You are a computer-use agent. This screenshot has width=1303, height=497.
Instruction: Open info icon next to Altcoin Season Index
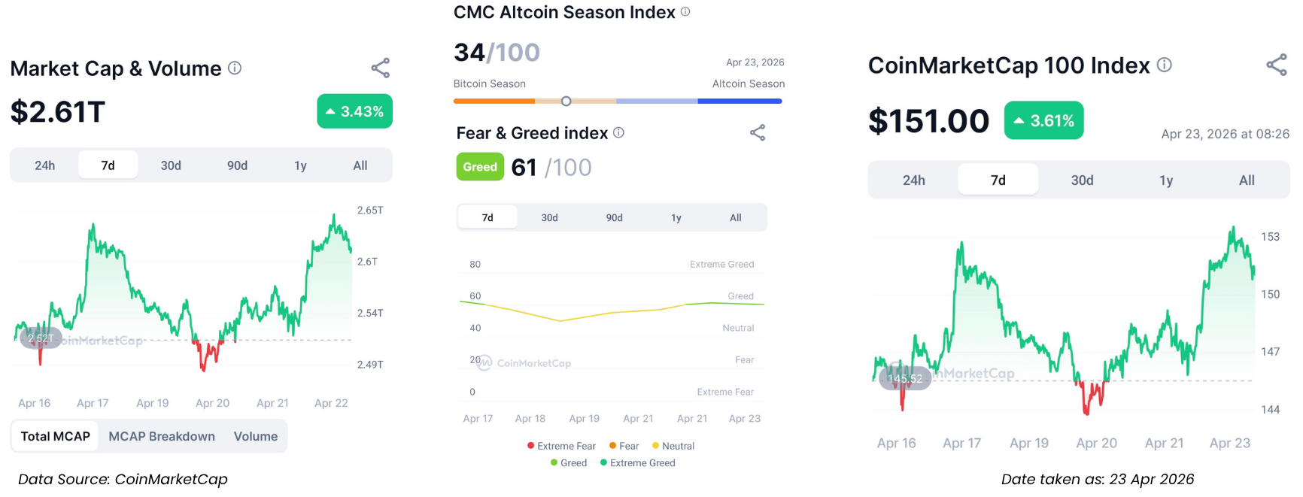click(x=685, y=12)
